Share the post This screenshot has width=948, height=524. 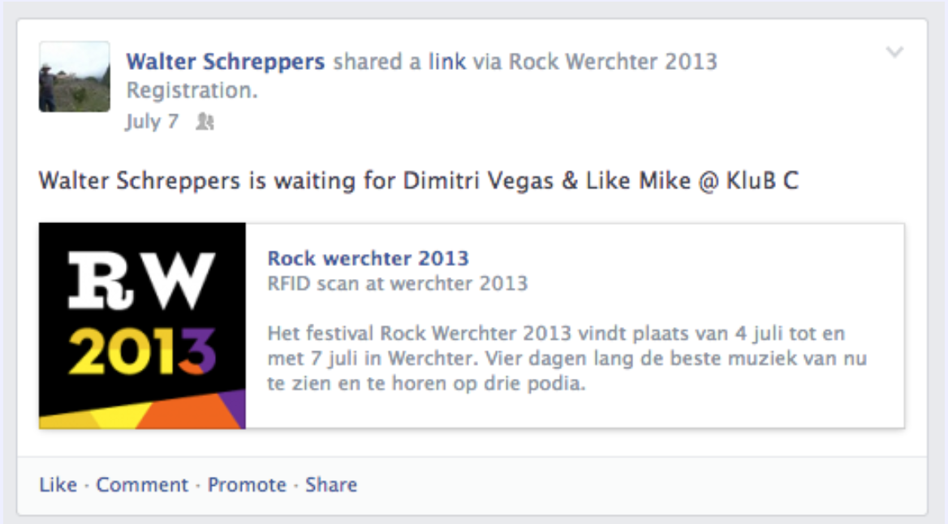click(330, 485)
